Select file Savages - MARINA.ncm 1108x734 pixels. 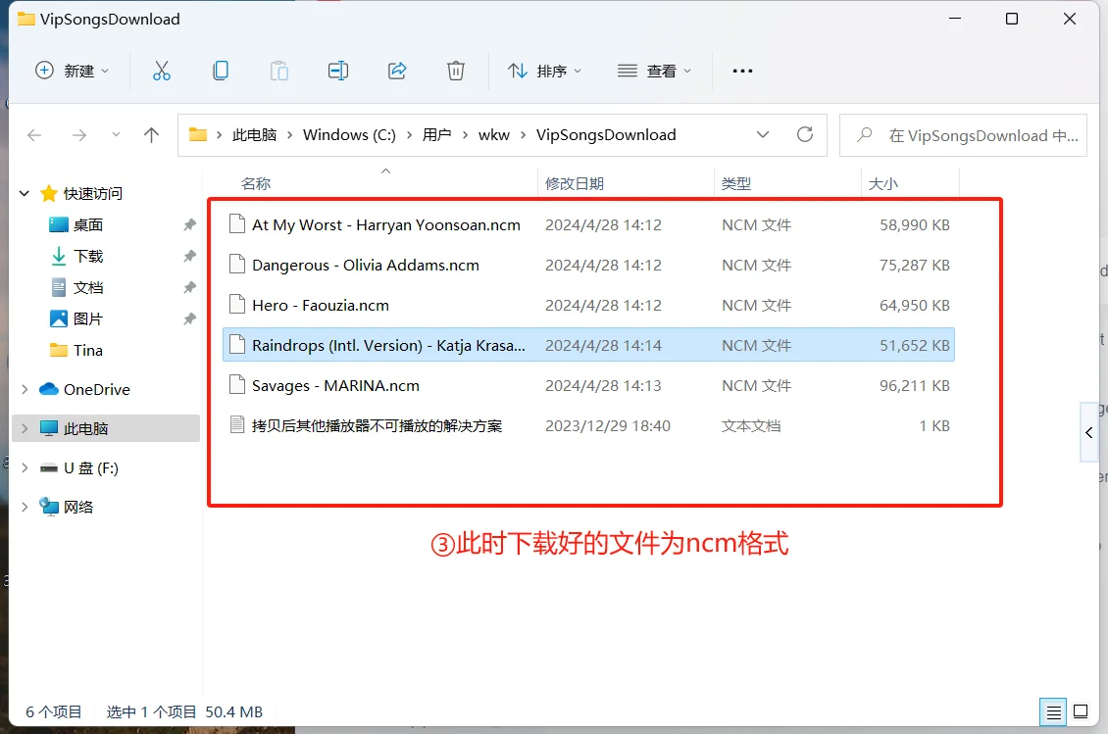click(x=588, y=385)
